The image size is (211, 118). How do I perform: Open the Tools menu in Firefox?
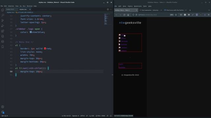click(x=145, y=6)
